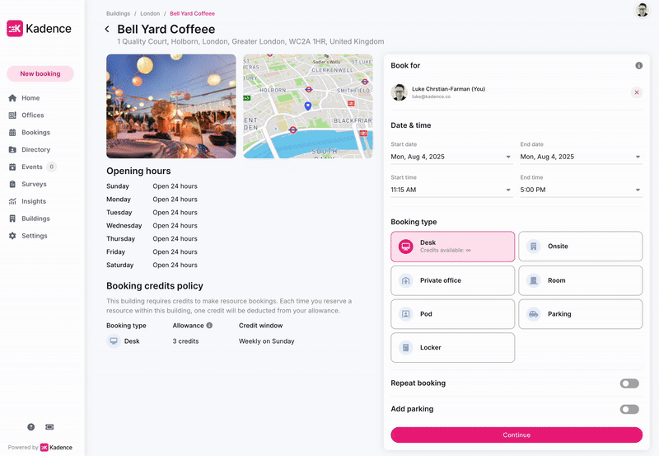
Task: Click the Settings gear icon
Action: pos(12,236)
